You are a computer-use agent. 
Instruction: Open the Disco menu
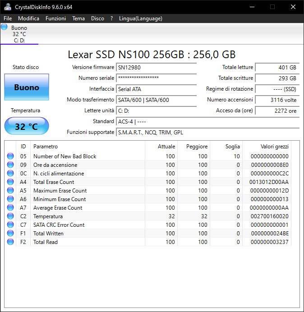pos(97,18)
